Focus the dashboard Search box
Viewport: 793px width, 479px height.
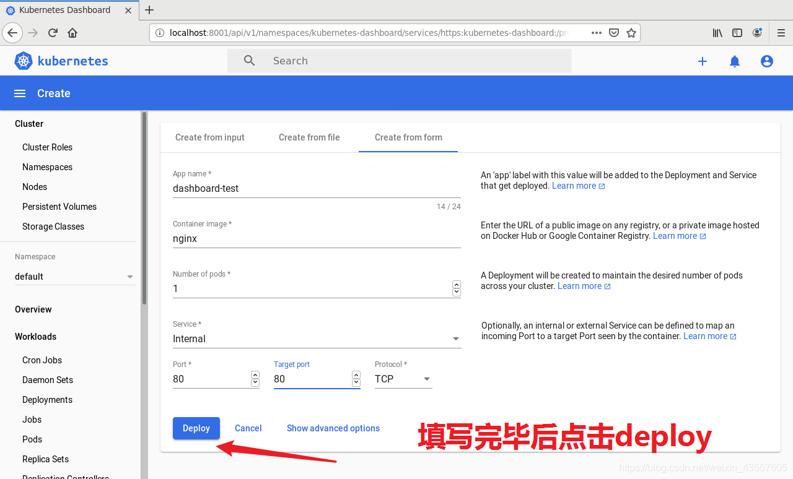click(x=400, y=61)
